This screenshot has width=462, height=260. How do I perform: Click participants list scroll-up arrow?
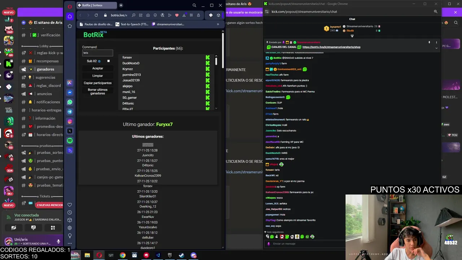[216, 56]
